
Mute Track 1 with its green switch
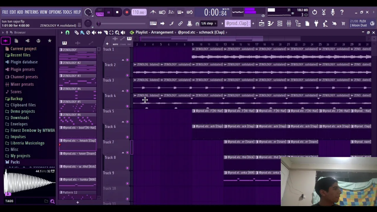(x=127, y=60)
